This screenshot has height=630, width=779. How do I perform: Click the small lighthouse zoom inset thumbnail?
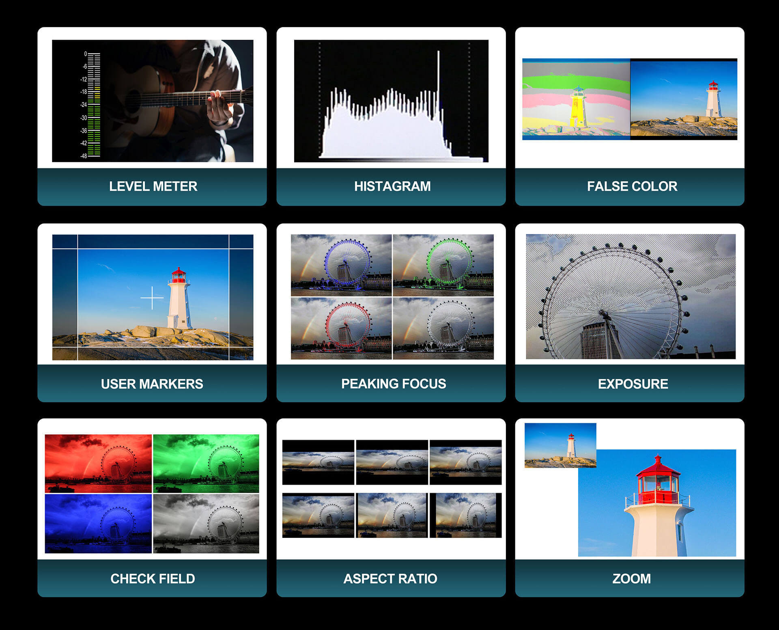(560, 445)
